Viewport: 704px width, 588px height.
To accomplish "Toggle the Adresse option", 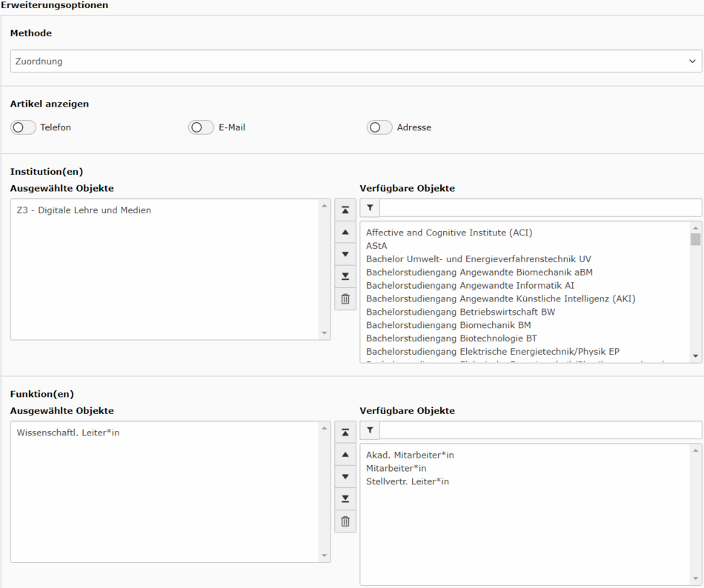I will (379, 127).
